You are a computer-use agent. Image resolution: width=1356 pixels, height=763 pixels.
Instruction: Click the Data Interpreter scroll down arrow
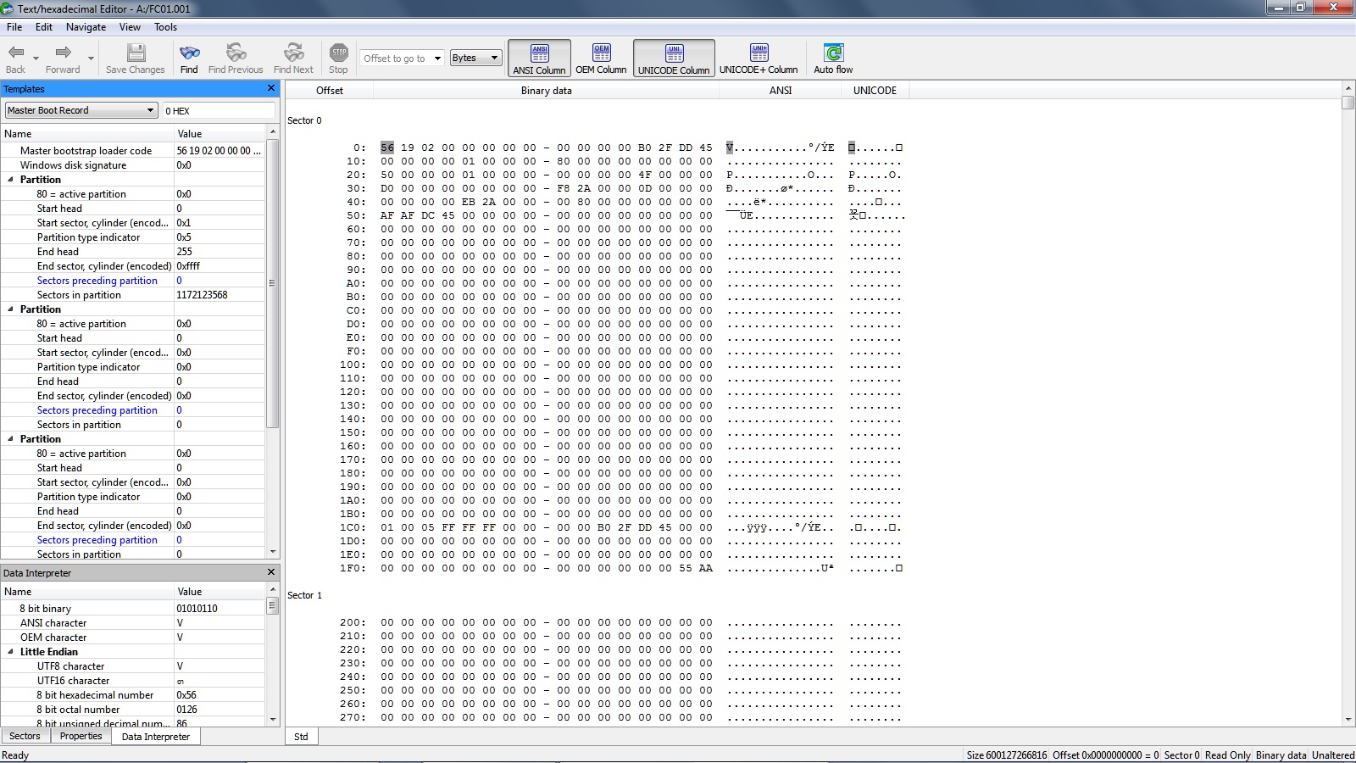pos(272,719)
